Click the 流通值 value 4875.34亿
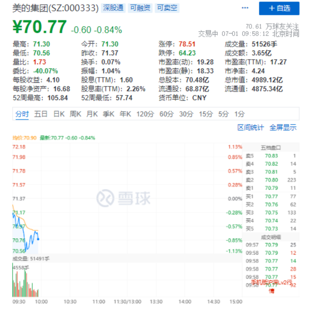The image size is (309, 309). [267, 89]
